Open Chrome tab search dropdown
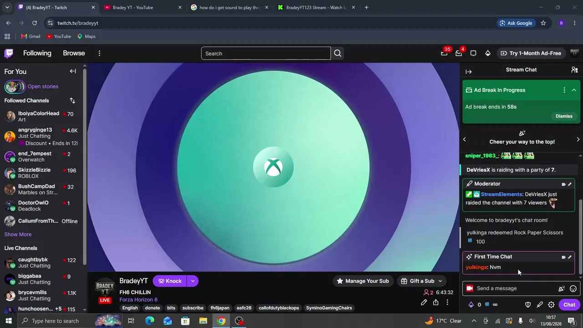The image size is (583, 328). [7, 7]
